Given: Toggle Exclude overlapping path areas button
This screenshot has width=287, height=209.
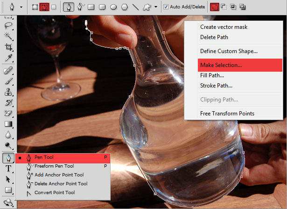Looking at the screenshot, I should pyautogui.click(x=243, y=7).
